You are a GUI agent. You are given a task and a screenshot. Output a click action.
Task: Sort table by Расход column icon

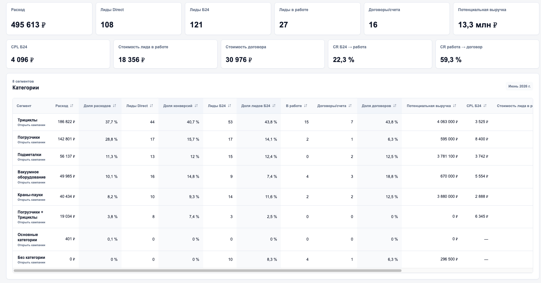(72, 106)
